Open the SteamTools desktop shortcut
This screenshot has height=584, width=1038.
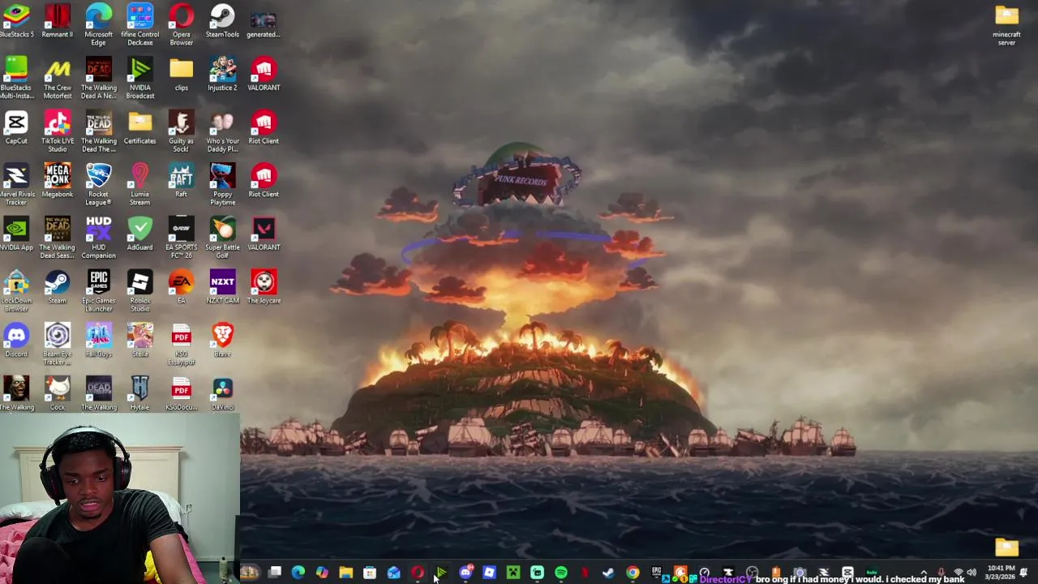coord(222,21)
